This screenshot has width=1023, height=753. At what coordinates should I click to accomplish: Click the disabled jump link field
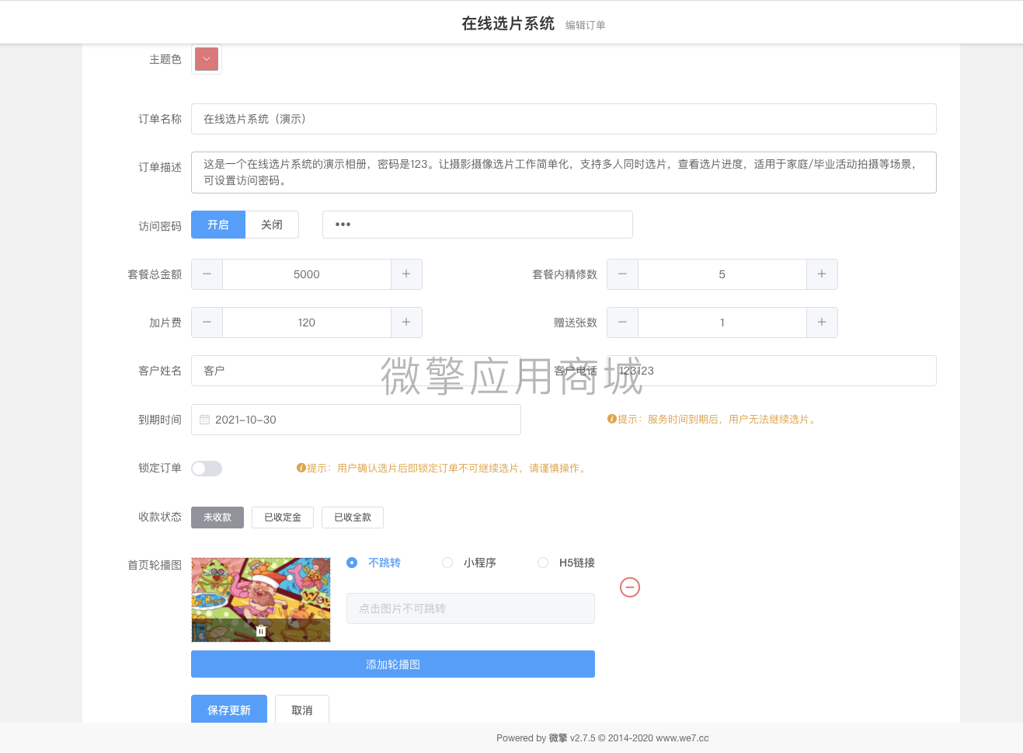coord(471,608)
